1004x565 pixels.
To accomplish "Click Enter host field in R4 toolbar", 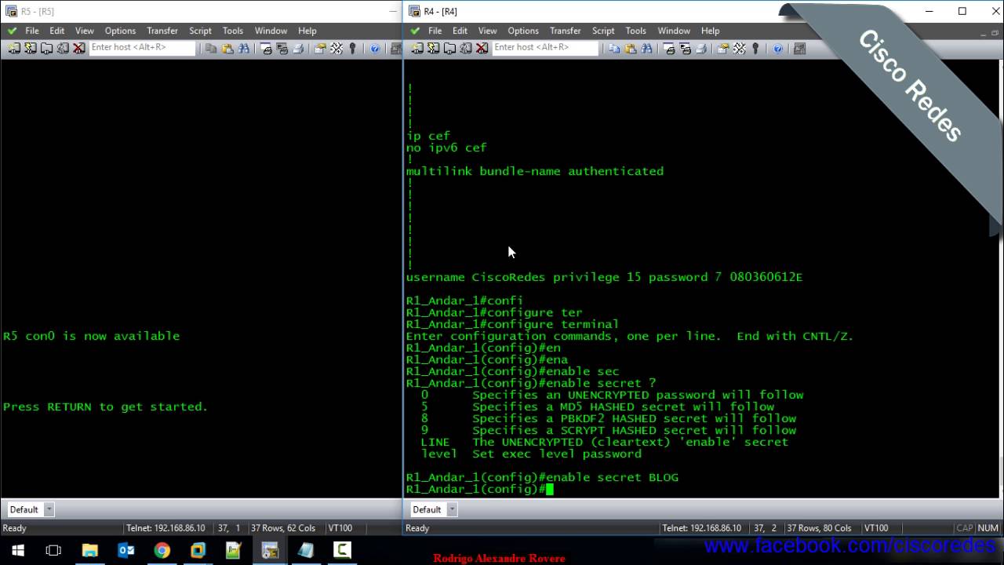I will coord(545,48).
